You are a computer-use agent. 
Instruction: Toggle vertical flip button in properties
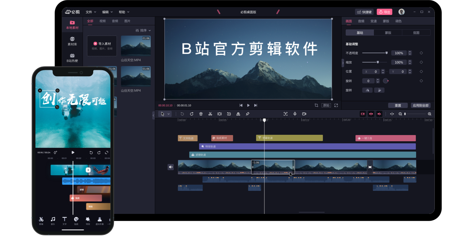(379, 90)
